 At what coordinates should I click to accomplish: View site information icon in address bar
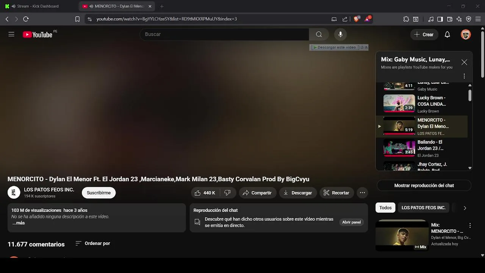pyautogui.click(x=89, y=19)
